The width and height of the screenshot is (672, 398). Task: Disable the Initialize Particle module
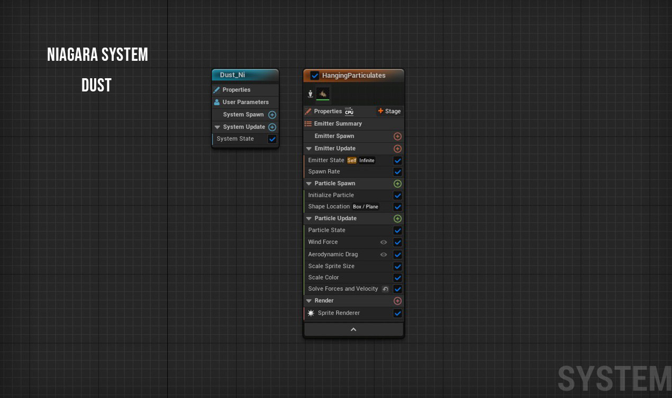tap(397, 195)
